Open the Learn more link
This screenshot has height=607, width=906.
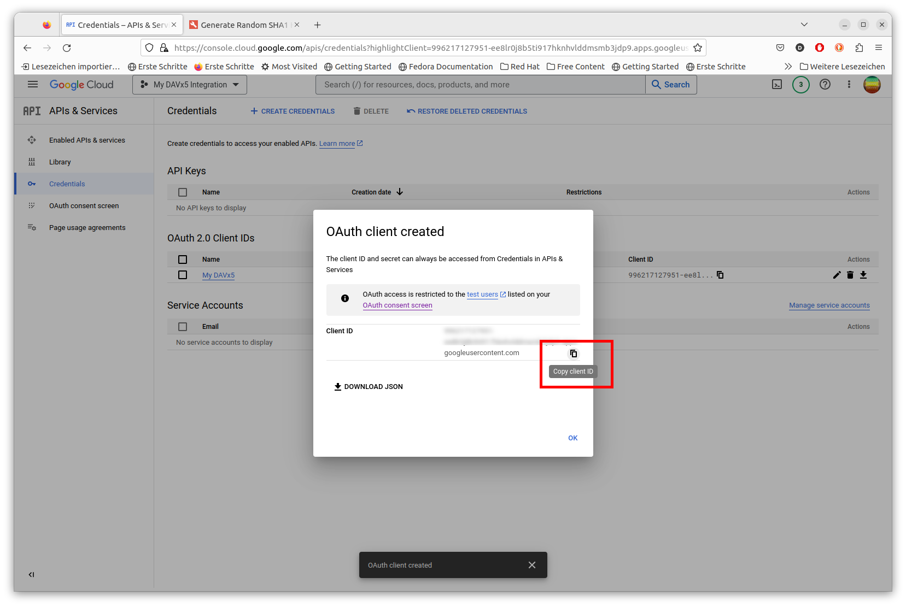point(337,143)
